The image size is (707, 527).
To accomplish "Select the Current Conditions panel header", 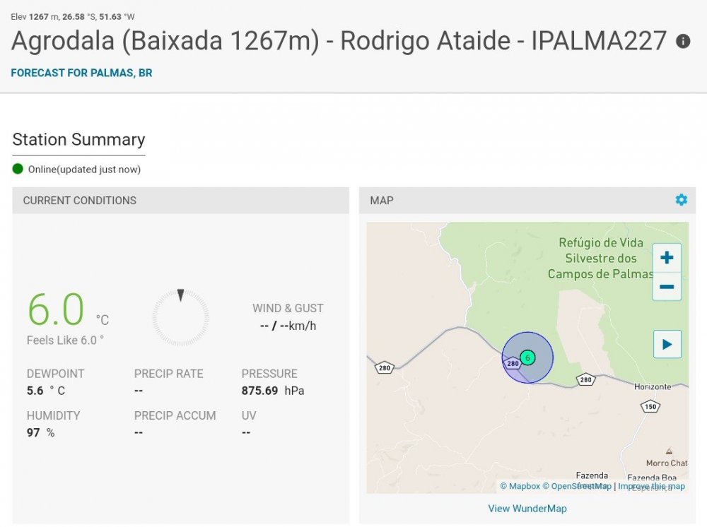I will coord(180,201).
